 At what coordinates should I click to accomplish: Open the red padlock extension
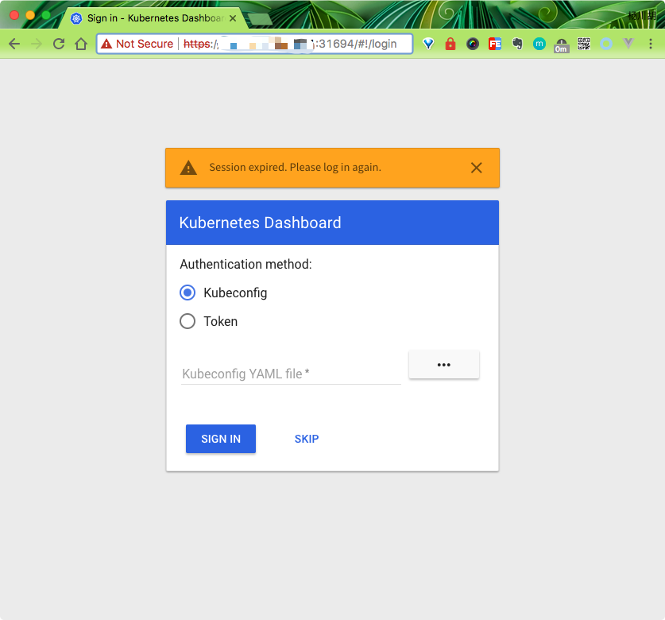[x=450, y=44]
